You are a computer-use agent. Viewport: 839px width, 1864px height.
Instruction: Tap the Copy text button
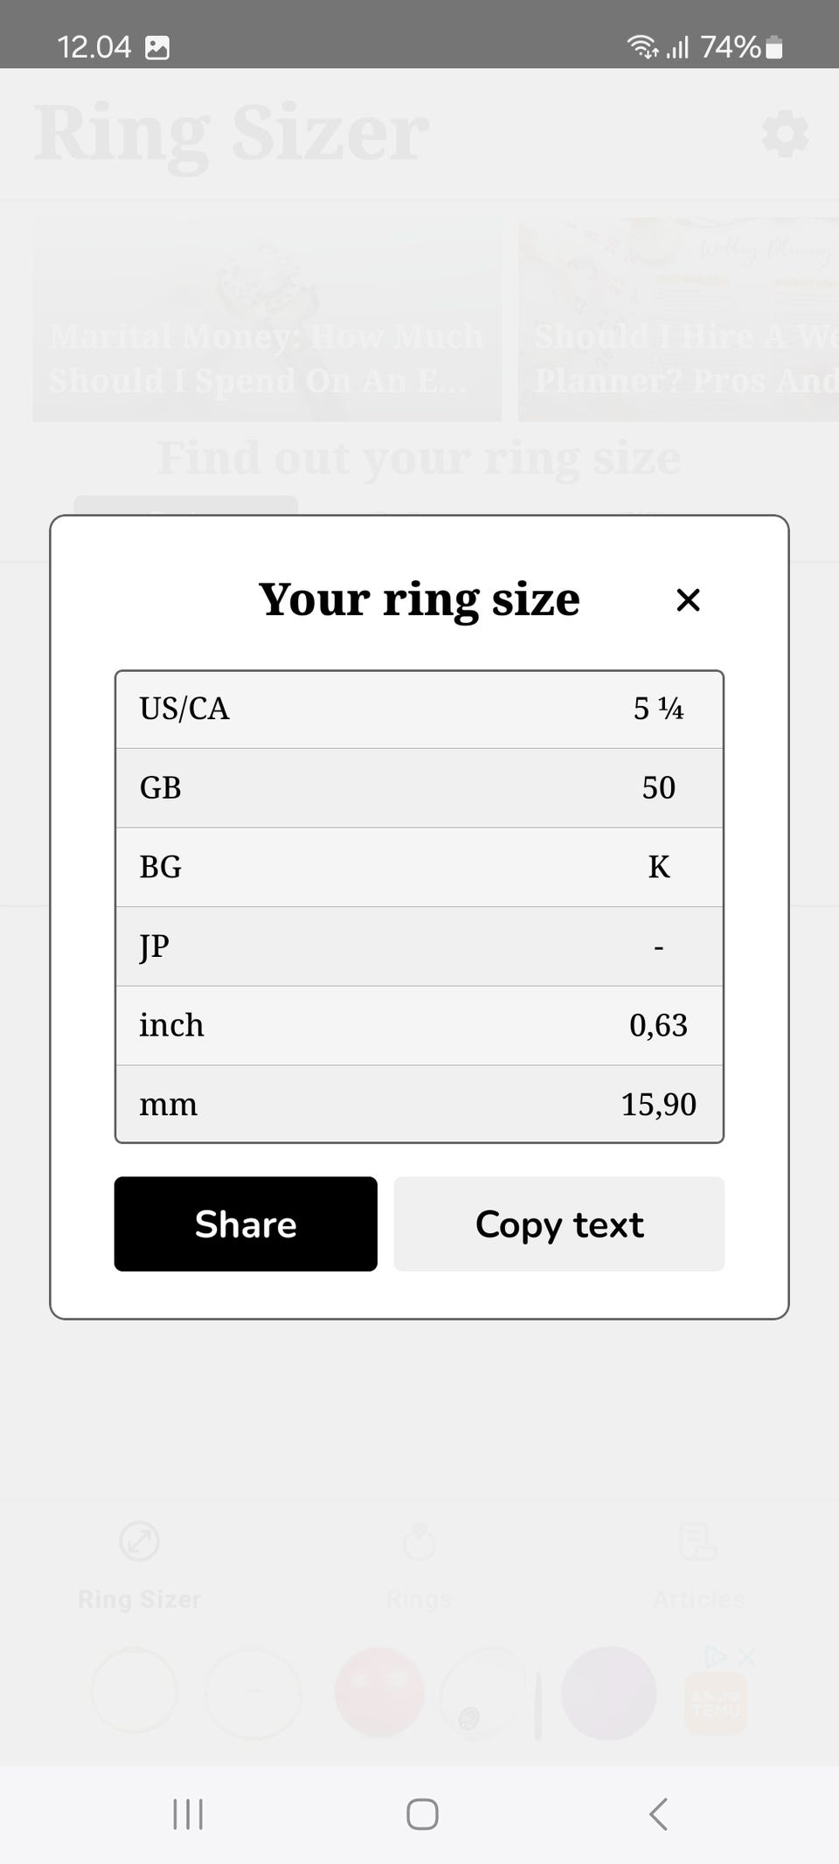click(558, 1223)
